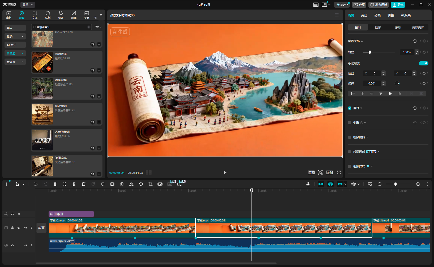Click the mirror flip icon in timeline toolbar
434x267 pixels.
click(x=131, y=184)
